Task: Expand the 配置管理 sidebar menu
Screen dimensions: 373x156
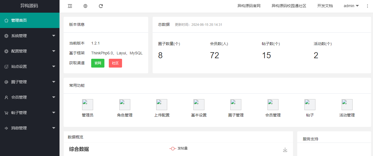Action: point(30,51)
